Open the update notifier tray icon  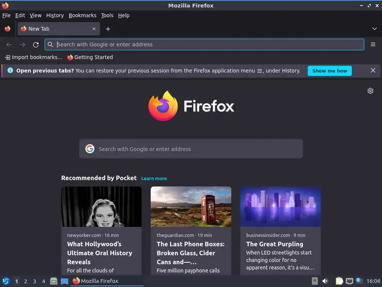coord(359,281)
